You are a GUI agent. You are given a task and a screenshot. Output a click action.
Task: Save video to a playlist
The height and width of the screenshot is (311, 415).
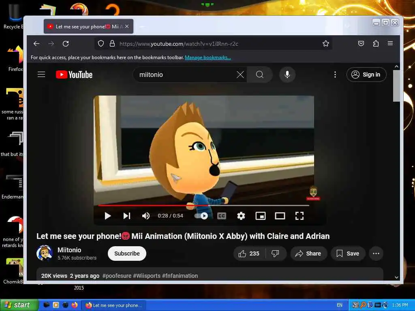[x=348, y=253]
